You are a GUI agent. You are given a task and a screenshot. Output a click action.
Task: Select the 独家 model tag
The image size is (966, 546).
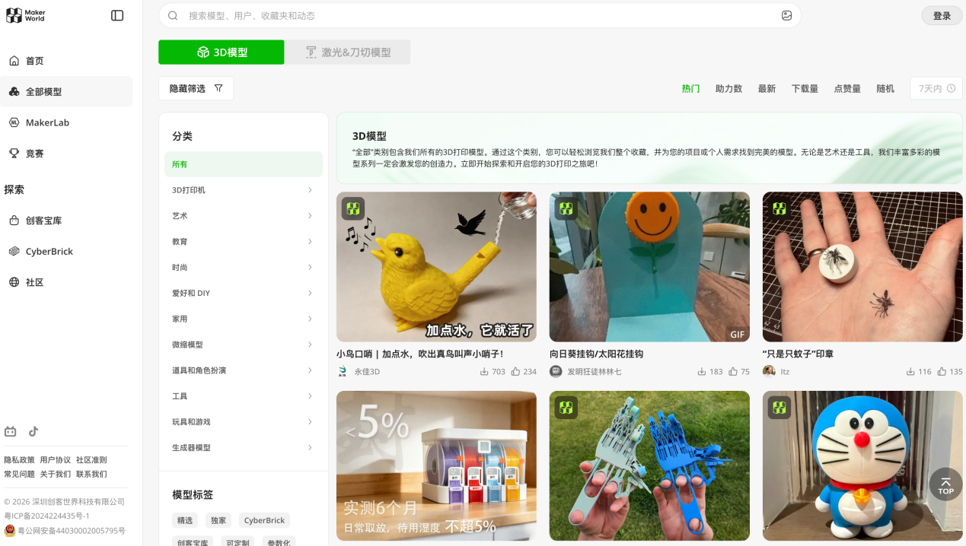pyautogui.click(x=218, y=520)
